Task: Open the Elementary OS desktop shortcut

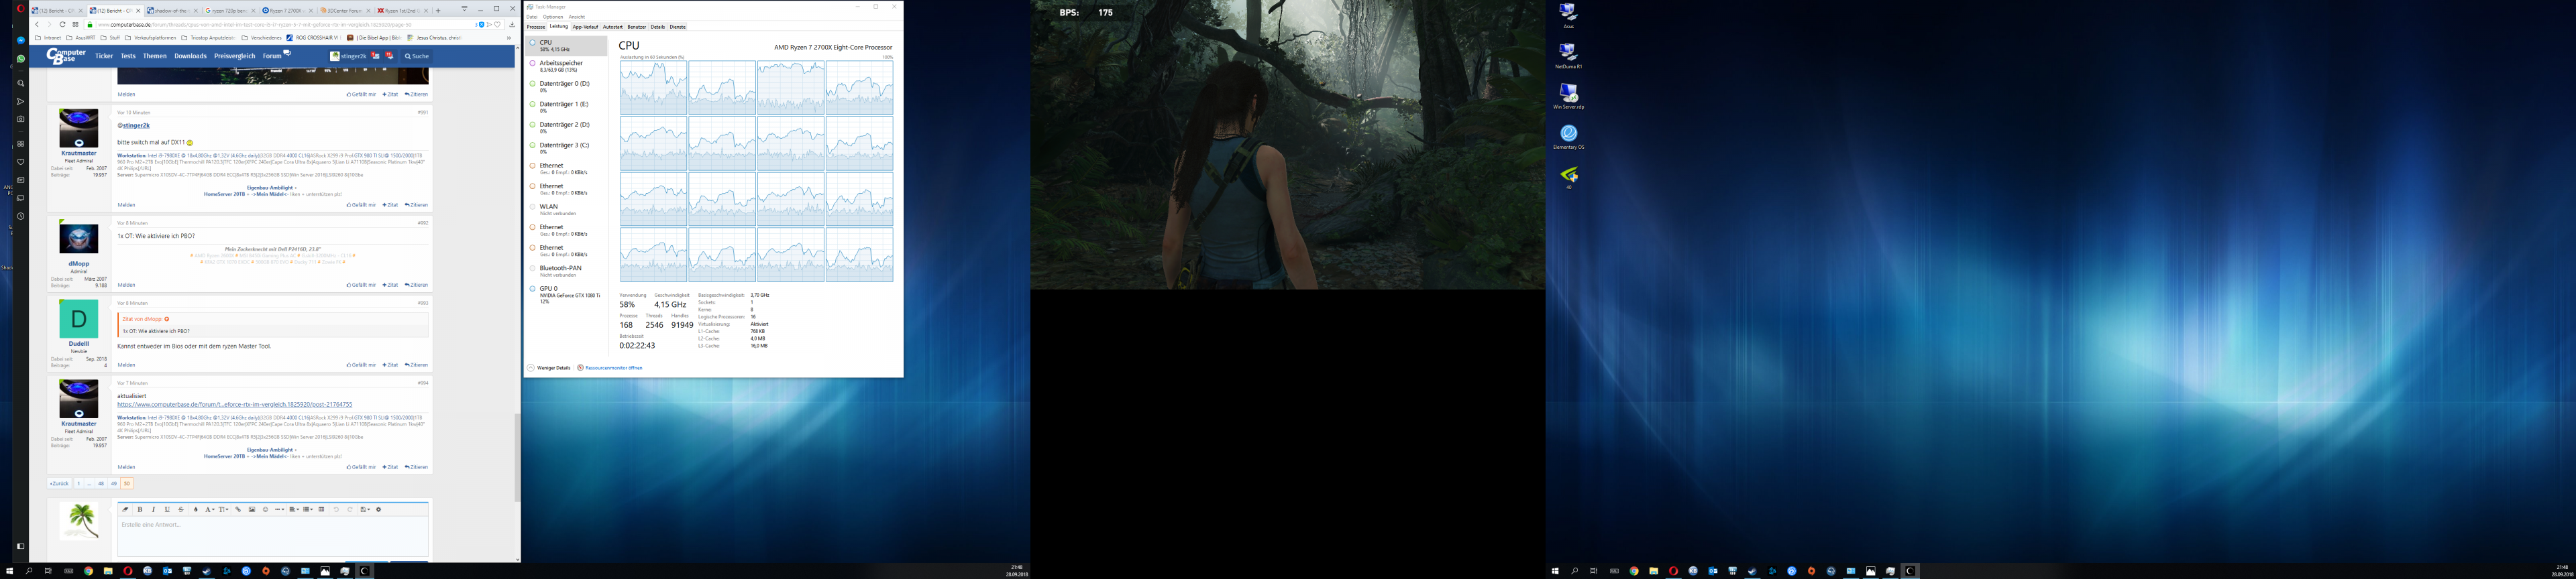Action: tap(1568, 137)
